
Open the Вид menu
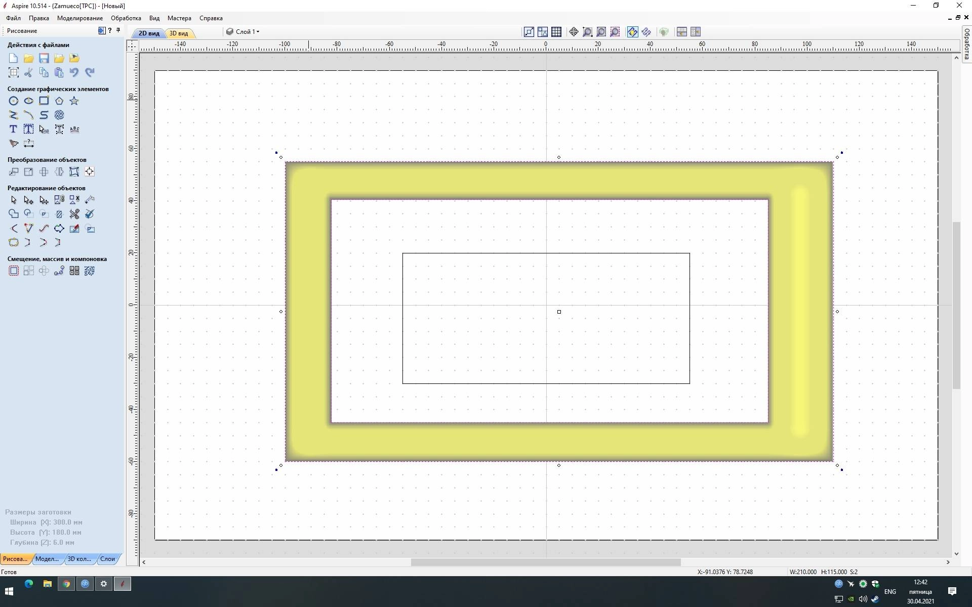click(x=154, y=18)
